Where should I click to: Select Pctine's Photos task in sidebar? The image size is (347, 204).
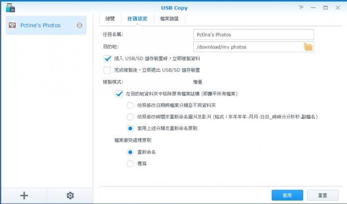click(x=46, y=25)
